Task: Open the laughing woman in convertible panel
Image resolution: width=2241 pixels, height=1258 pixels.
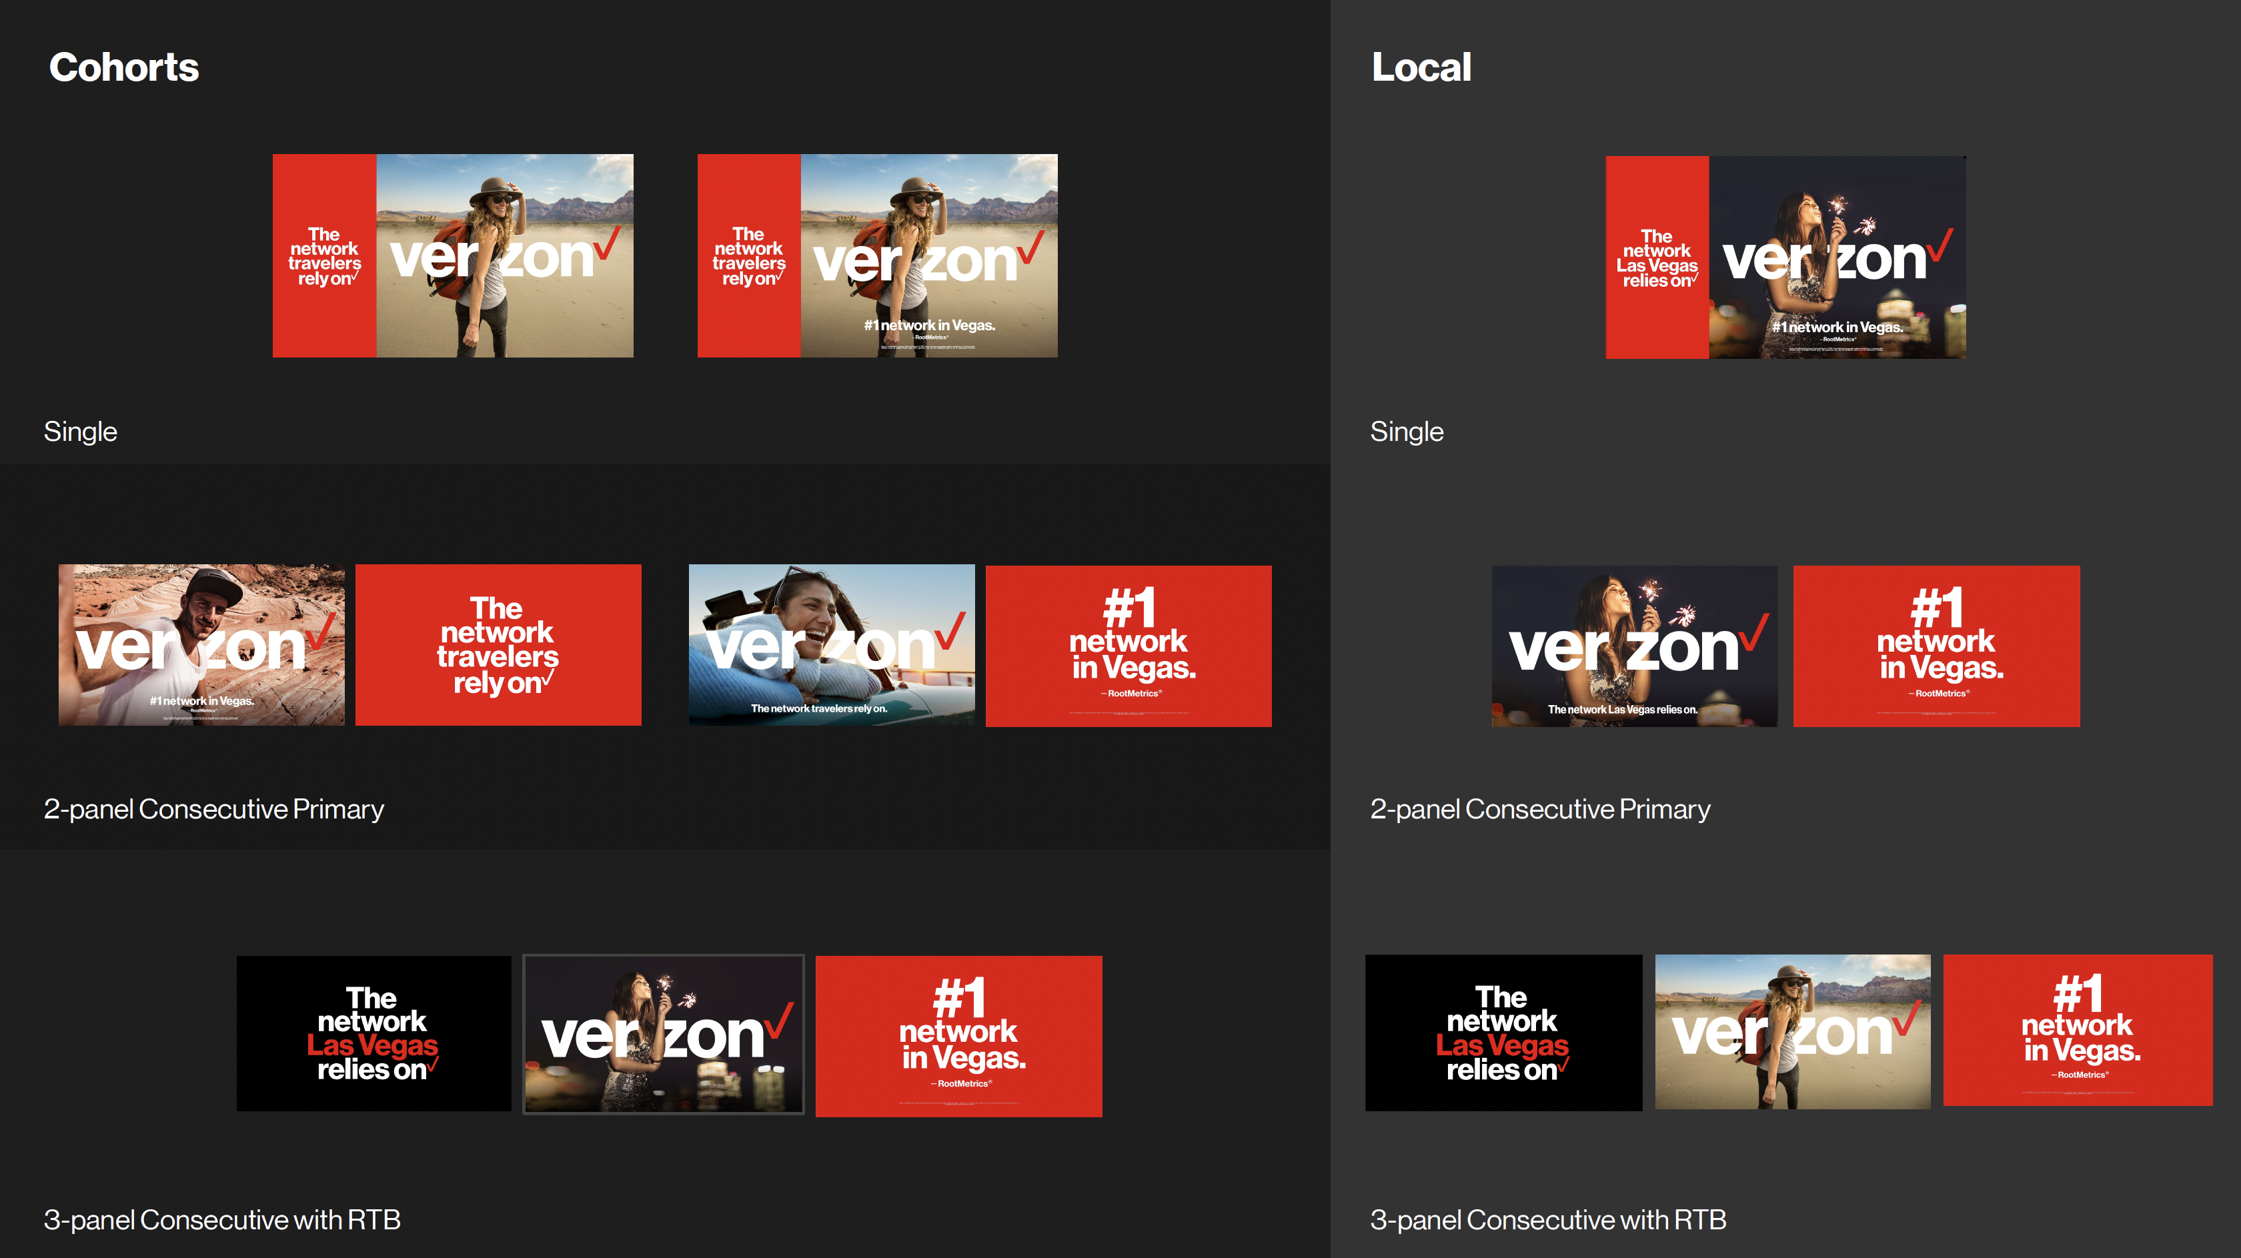Action: pos(832,644)
